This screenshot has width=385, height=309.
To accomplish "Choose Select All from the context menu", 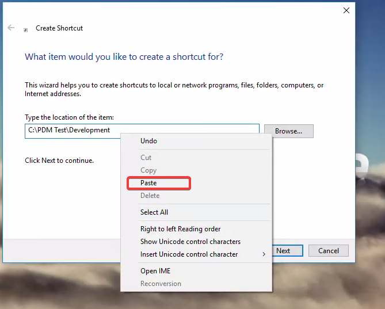I will click(196, 212).
